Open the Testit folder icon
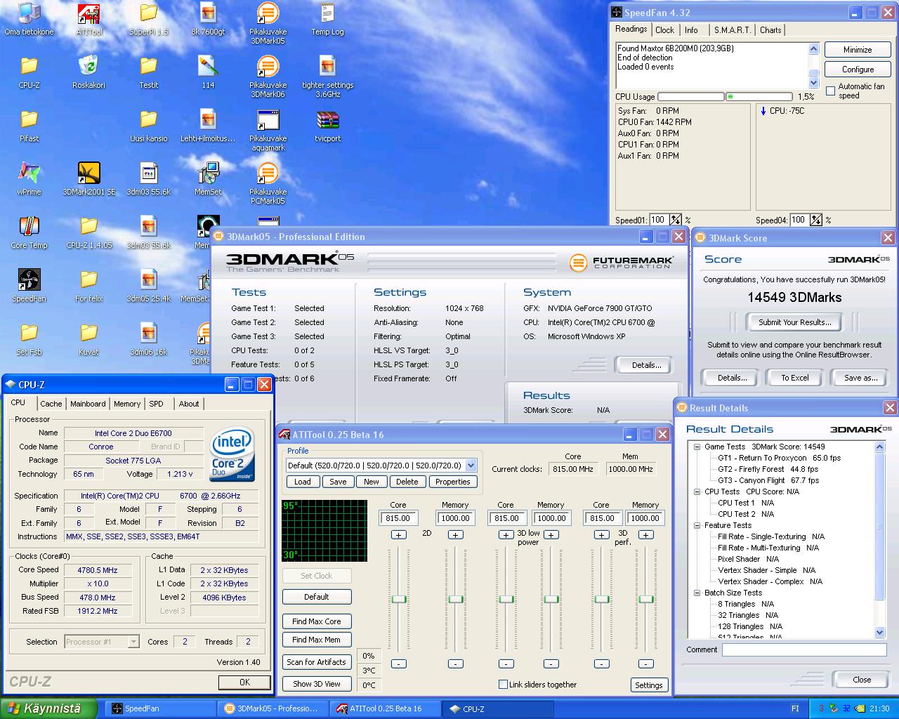This screenshot has width=899, height=719. pyautogui.click(x=148, y=73)
